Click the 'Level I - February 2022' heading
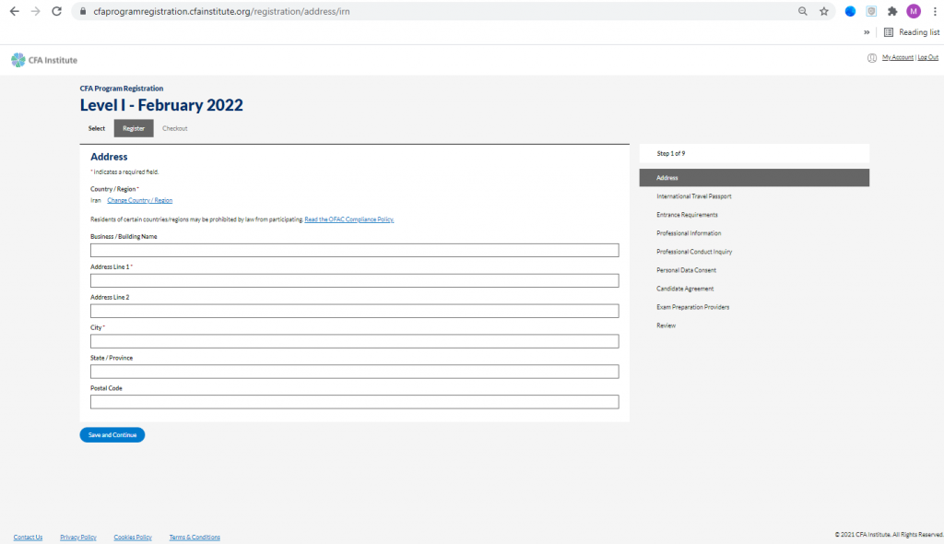The width and height of the screenshot is (944, 544). point(161,105)
